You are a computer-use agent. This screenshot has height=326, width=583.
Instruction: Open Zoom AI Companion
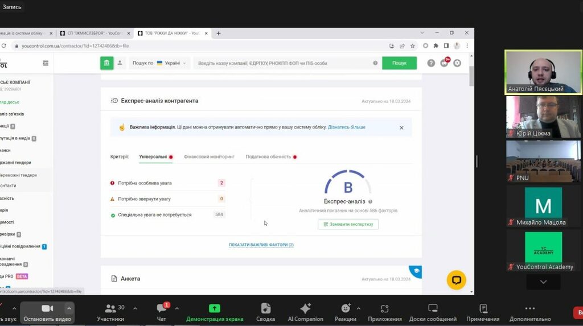(305, 312)
